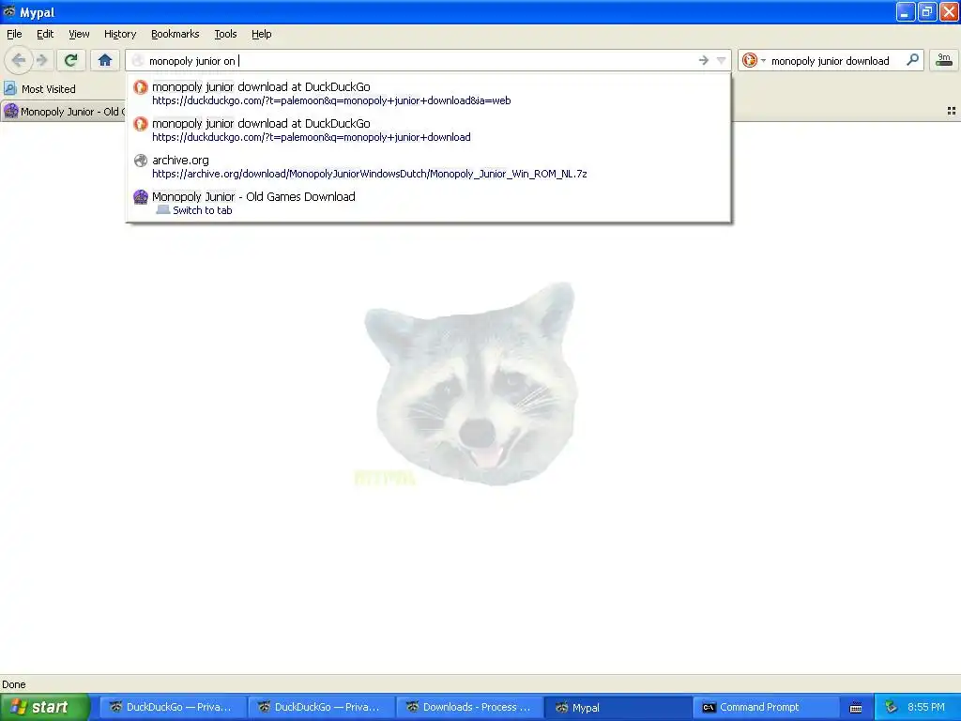This screenshot has width=961, height=721.
Task: Open the DuckDuckGo search engine selector
Action: tap(754, 60)
